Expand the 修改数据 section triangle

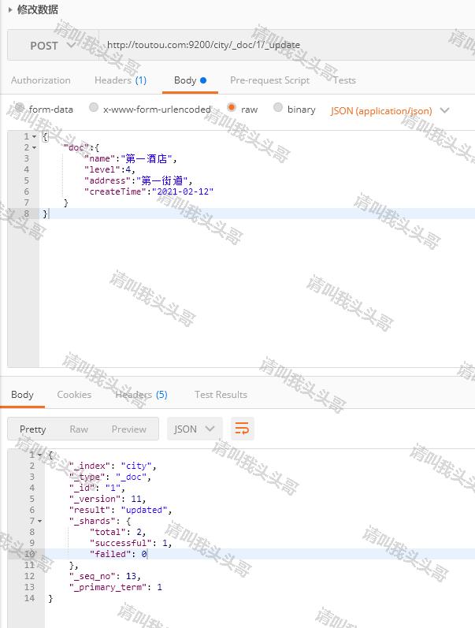(10, 9)
